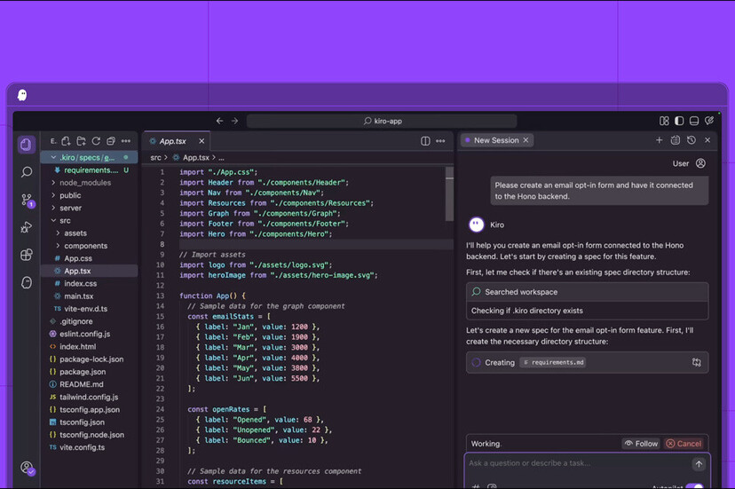Open App.css in the file tree
This screenshot has width=735, height=489.
pyautogui.click(x=89, y=259)
